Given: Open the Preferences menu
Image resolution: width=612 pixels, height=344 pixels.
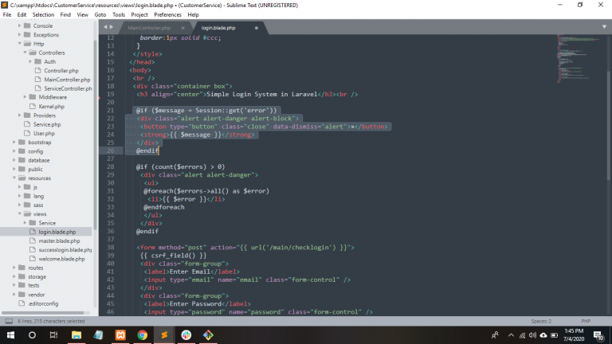Looking at the screenshot, I should tap(167, 14).
